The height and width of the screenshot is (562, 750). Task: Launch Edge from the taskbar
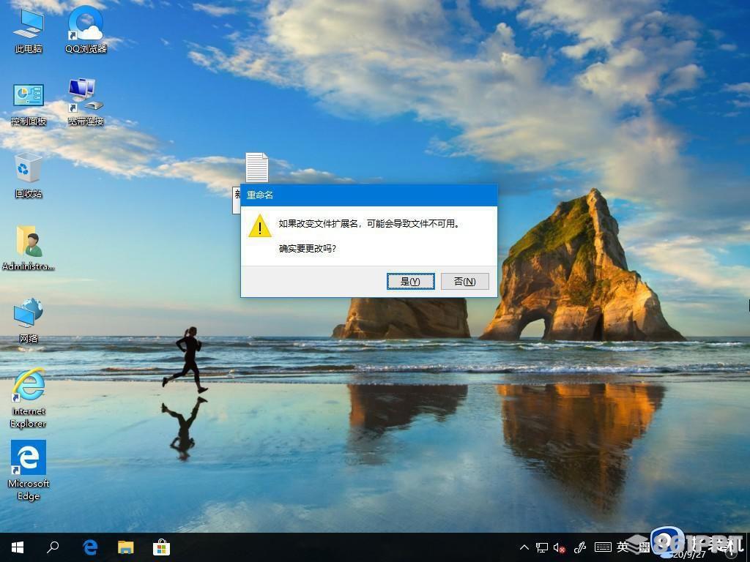[x=89, y=547]
